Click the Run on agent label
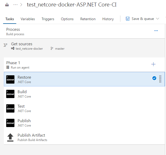The height and width of the screenshot is (155, 166). tap(20, 68)
